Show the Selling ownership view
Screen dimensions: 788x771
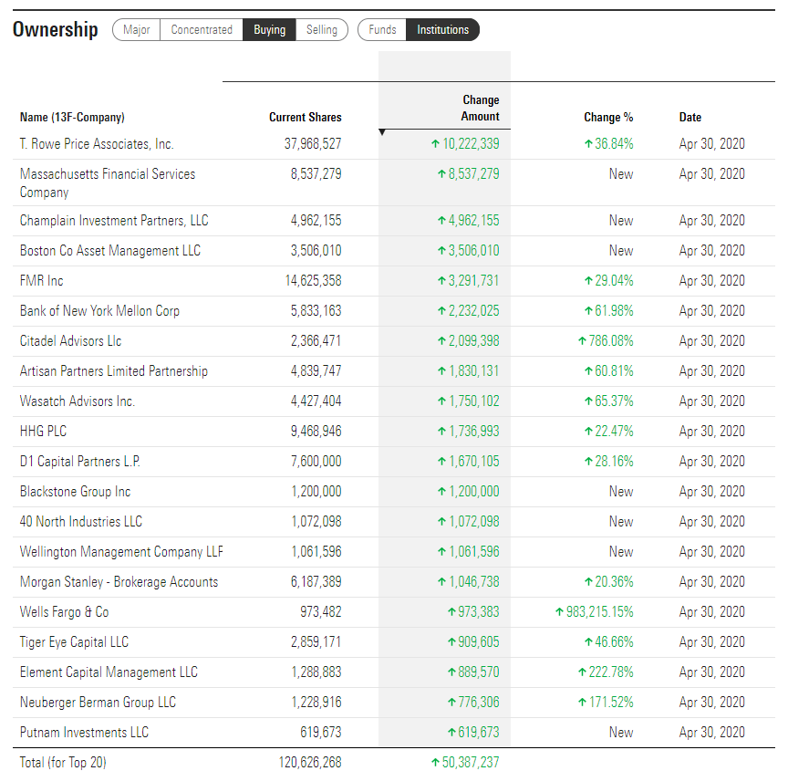click(x=322, y=29)
